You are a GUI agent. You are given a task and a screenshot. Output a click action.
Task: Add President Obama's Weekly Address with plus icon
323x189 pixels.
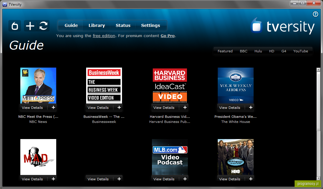tap(251, 107)
